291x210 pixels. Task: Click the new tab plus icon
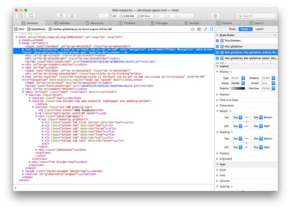275,23
